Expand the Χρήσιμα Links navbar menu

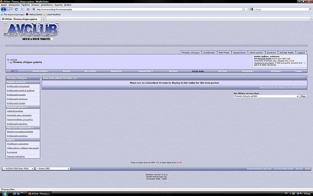coord(146,71)
